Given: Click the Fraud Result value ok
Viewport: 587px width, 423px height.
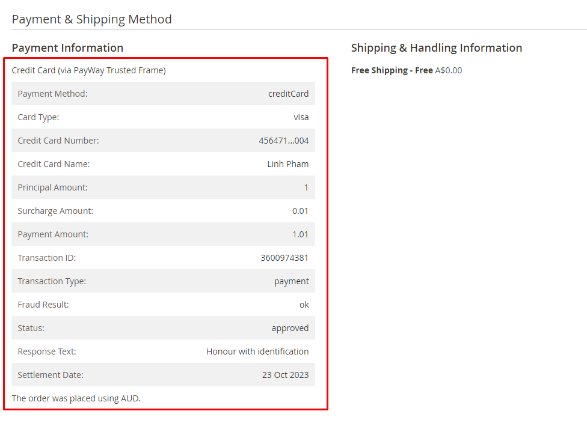Looking at the screenshot, I should (x=304, y=305).
